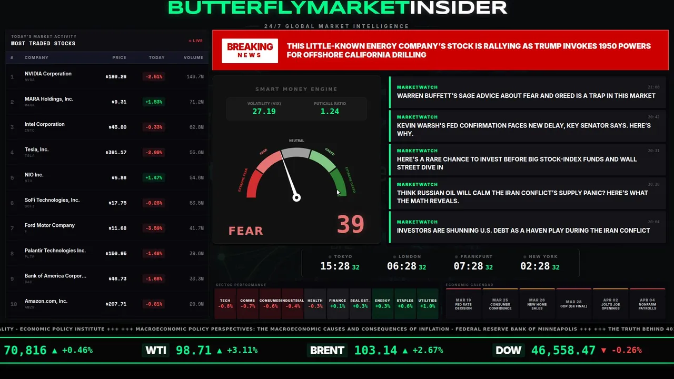Click the red down arrow next to DOW value
The height and width of the screenshot is (379, 674).
click(603, 350)
